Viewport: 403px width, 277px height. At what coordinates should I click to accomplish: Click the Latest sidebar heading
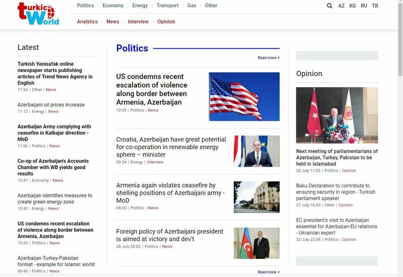tap(28, 47)
